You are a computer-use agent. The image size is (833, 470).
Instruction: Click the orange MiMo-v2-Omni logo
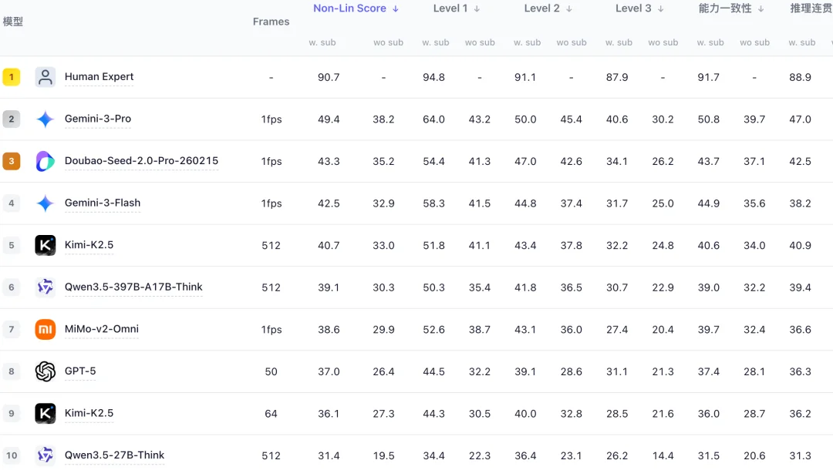point(46,329)
